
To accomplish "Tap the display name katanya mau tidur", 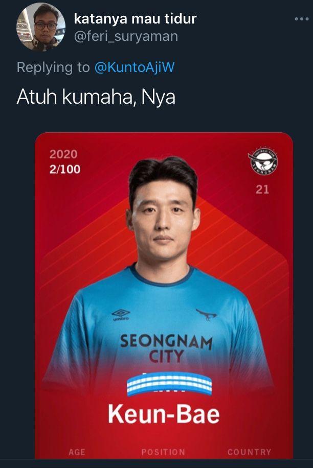I will click(x=135, y=19).
